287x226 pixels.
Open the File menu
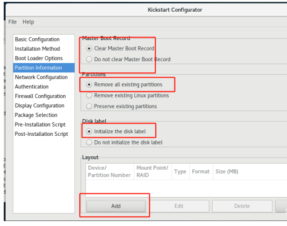(12, 22)
